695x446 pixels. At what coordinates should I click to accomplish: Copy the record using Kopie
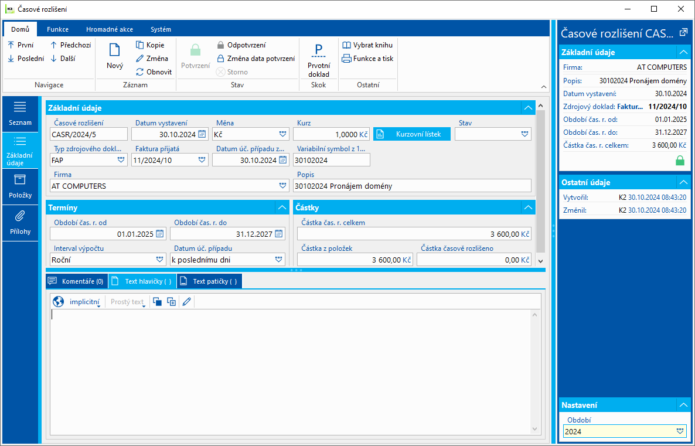click(150, 45)
